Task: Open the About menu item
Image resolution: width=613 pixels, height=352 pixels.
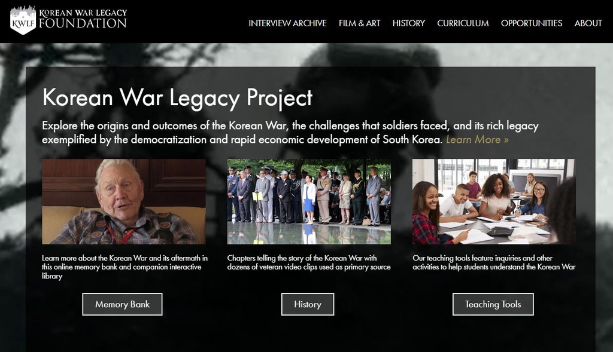Action: [588, 23]
